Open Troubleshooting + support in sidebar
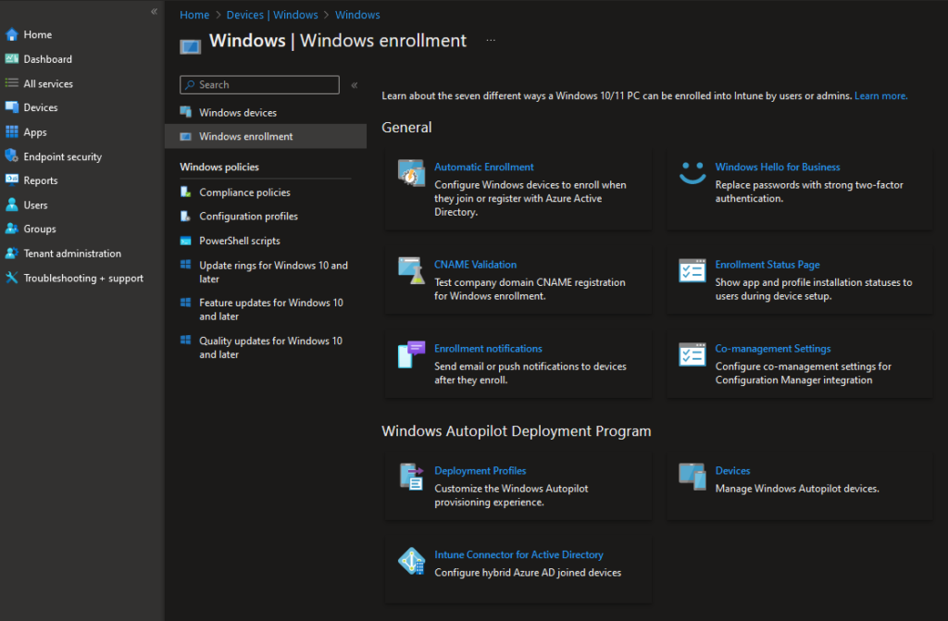Viewport: 948px width, 621px height. [x=83, y=279]
